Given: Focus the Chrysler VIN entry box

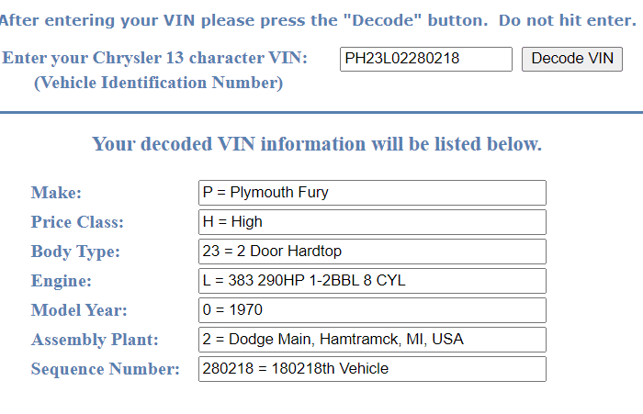Looking at the screenshot, I should [x=425, y=60].
